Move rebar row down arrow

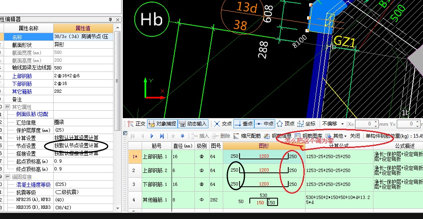182,136
